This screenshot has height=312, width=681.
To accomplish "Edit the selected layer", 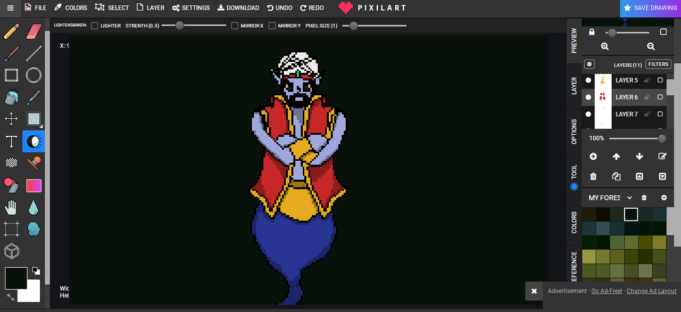I will [662, 157].
